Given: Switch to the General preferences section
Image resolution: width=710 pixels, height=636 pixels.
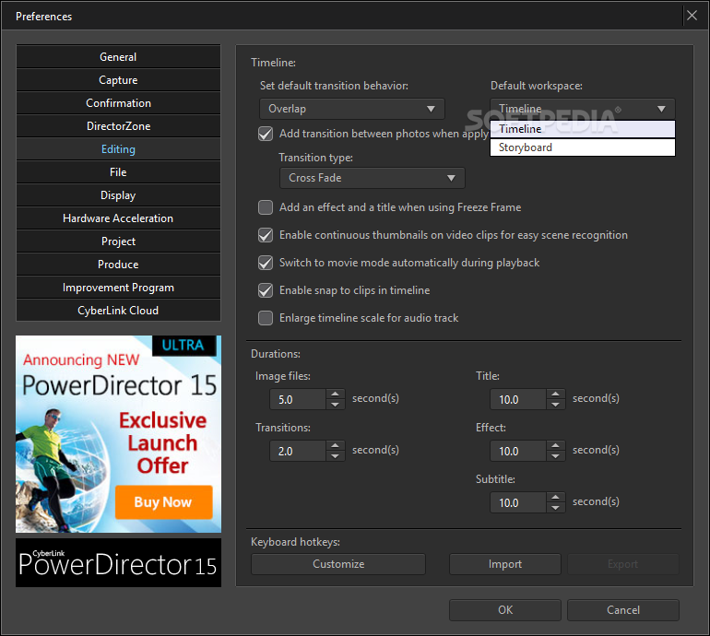Looking at the screenshot, I should click(118, 57).
